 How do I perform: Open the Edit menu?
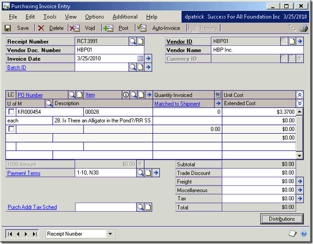(30, 17)
